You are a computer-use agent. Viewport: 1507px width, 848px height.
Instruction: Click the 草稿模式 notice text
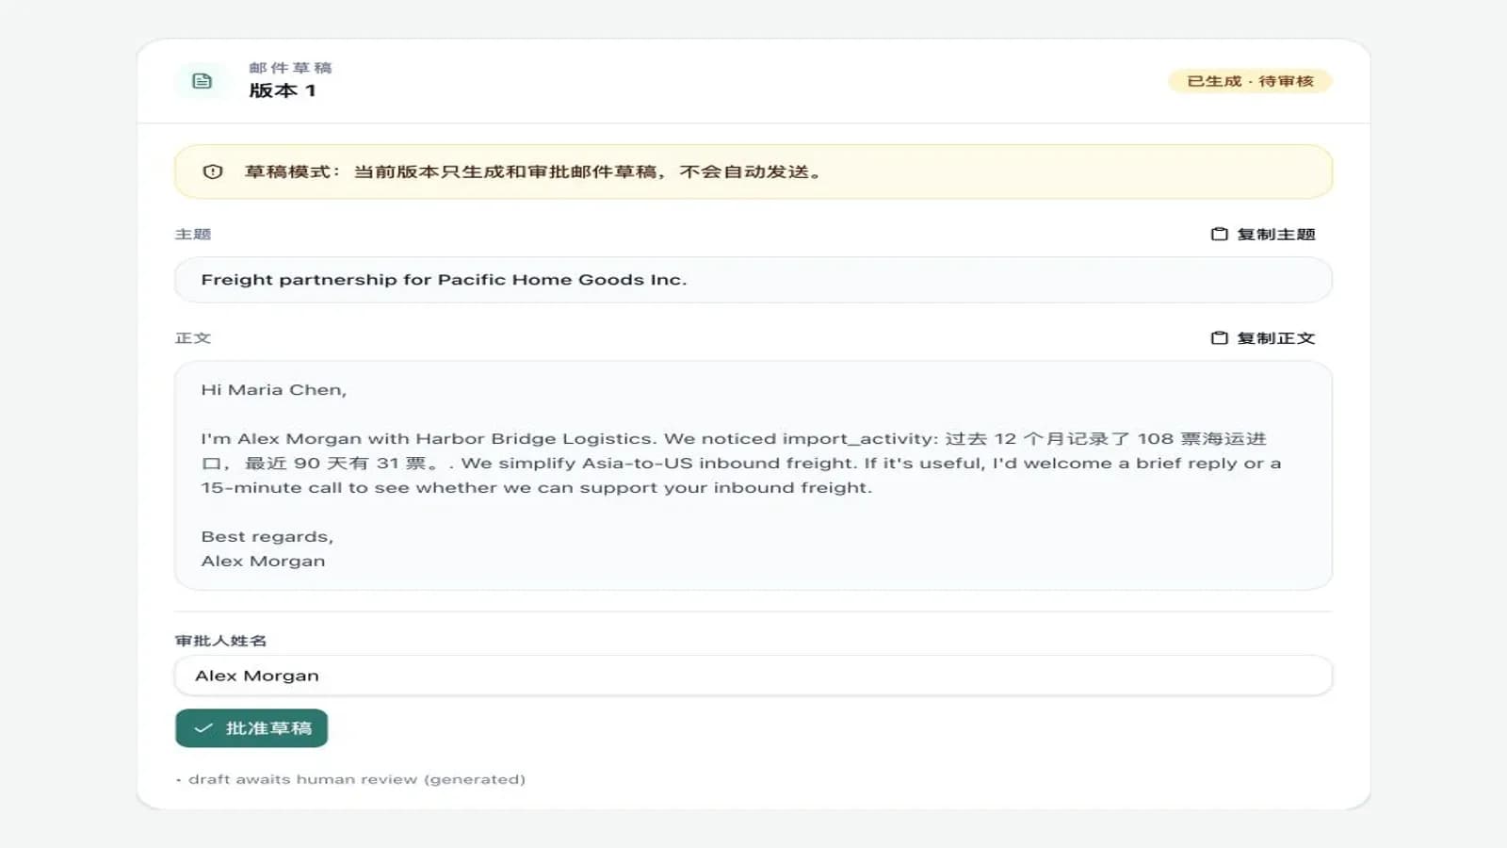coord(534,171)
